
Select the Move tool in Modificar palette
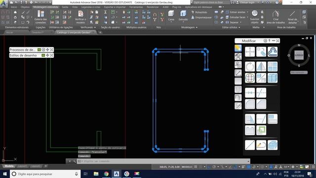tap(250, 51)
